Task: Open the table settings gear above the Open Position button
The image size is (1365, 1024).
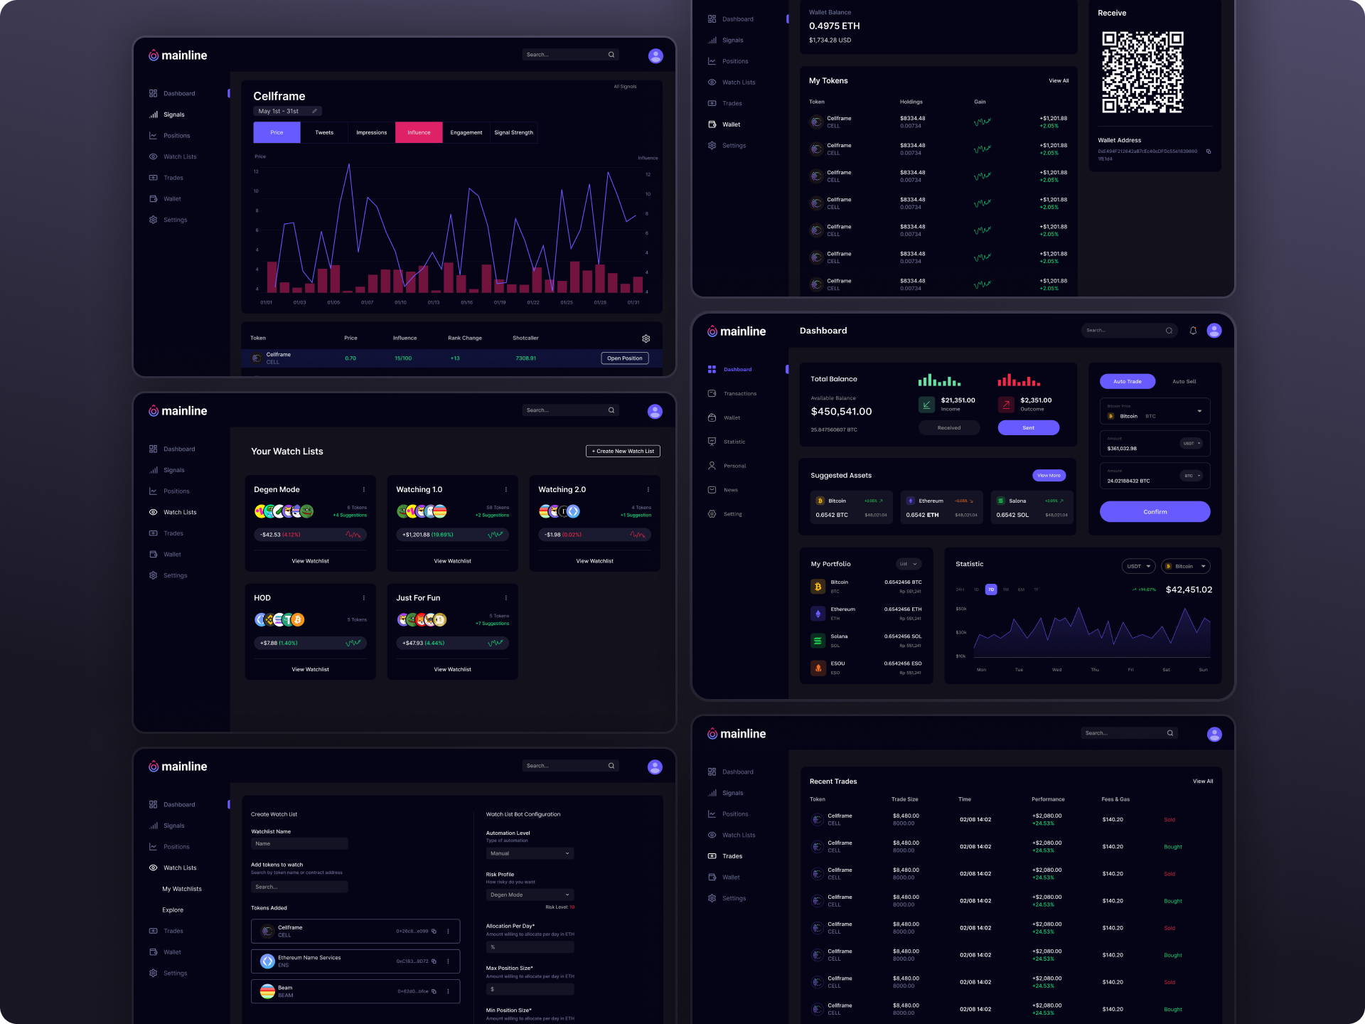Action: pos(646,338)
